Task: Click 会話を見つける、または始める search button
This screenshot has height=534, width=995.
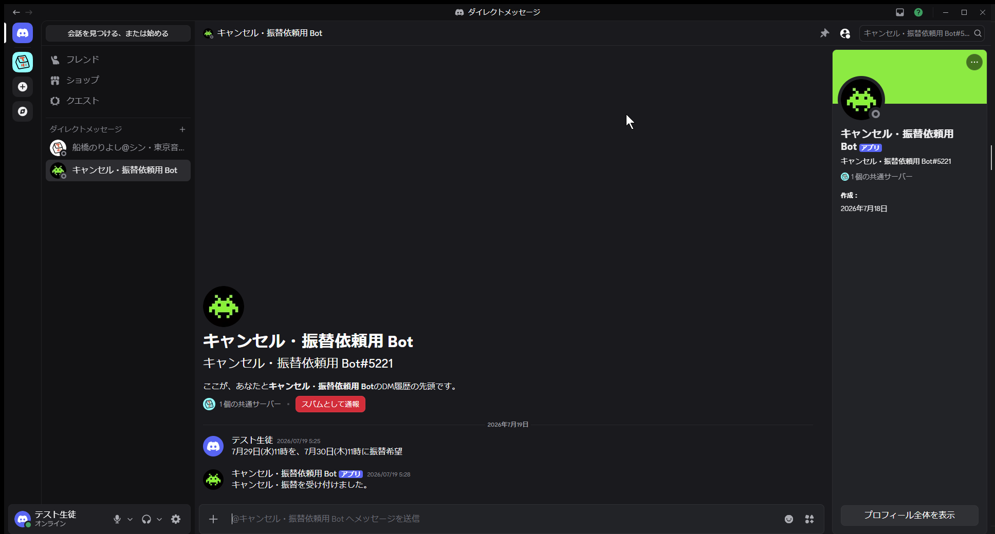Action: (x=118, y=33)
